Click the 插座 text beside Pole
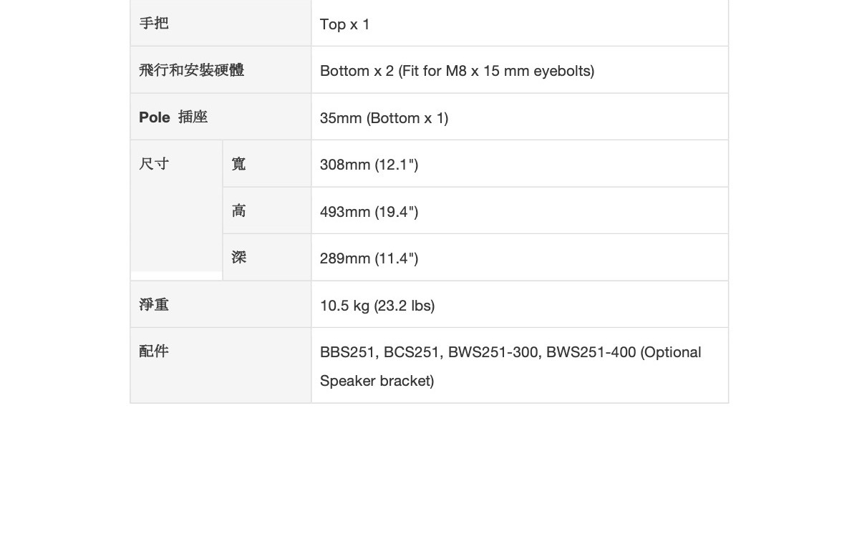852x534 pixels. click(x=193, y=117)
